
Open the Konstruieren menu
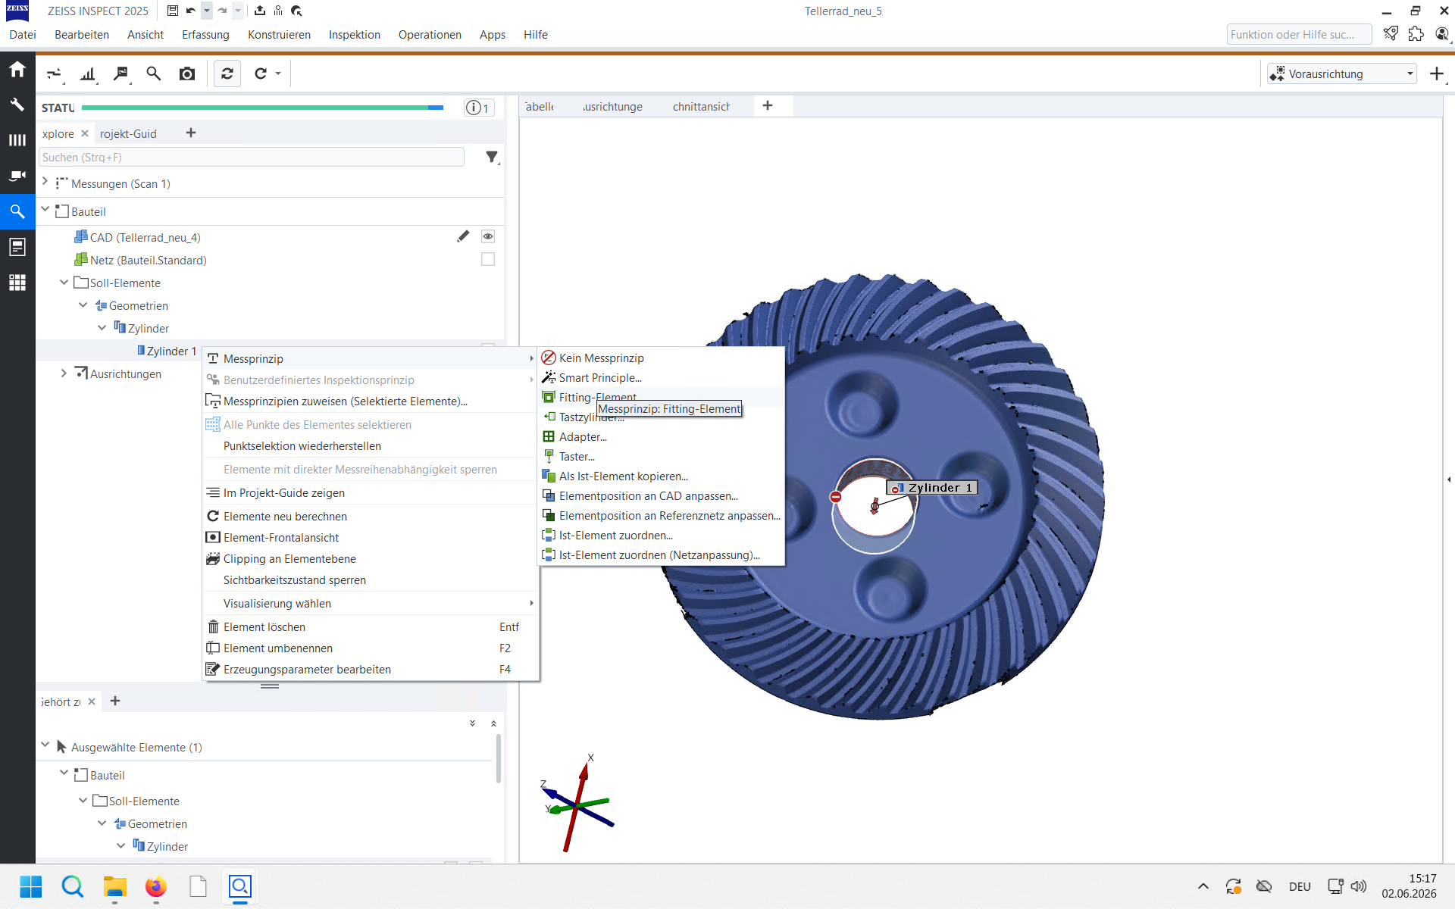[279, 35]
